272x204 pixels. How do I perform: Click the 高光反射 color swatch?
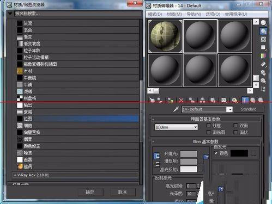click(x=189, y=169)
